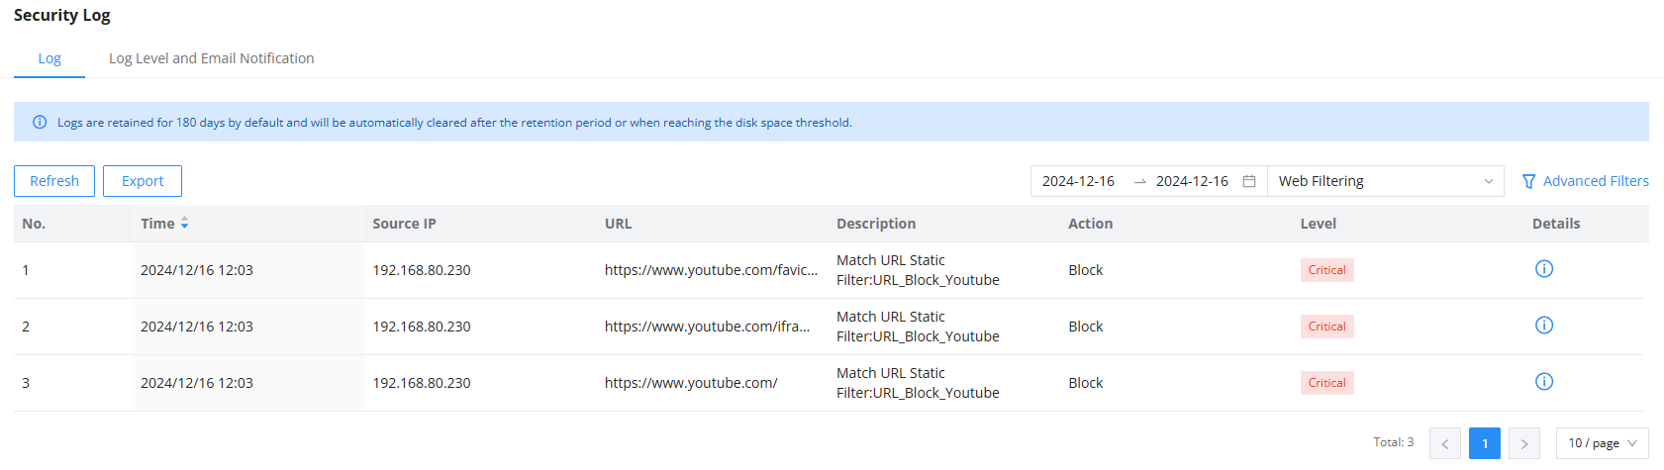Click row 2 Match URL Static Filter description

(918, 327)
